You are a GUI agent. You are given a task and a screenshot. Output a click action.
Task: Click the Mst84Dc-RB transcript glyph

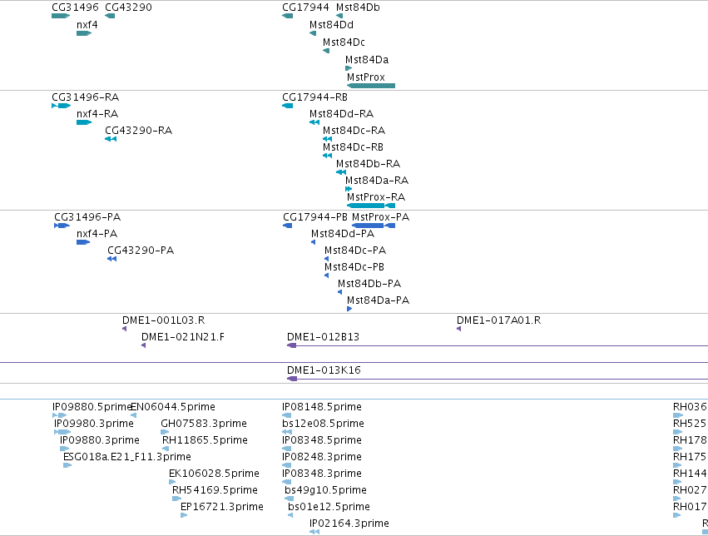[327, 156]
